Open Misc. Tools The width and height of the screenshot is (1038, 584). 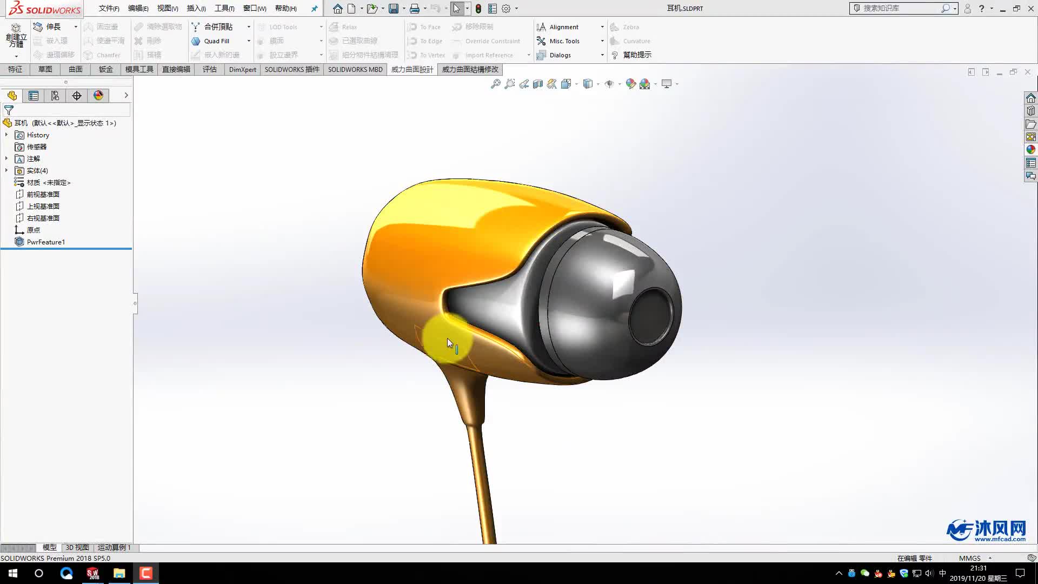click(558, 41)
